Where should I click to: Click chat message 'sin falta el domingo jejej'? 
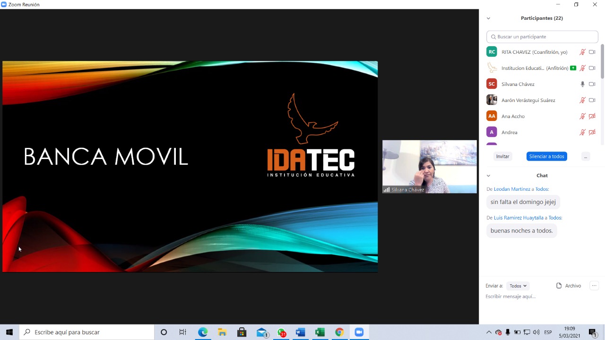[x=523, y=202]
